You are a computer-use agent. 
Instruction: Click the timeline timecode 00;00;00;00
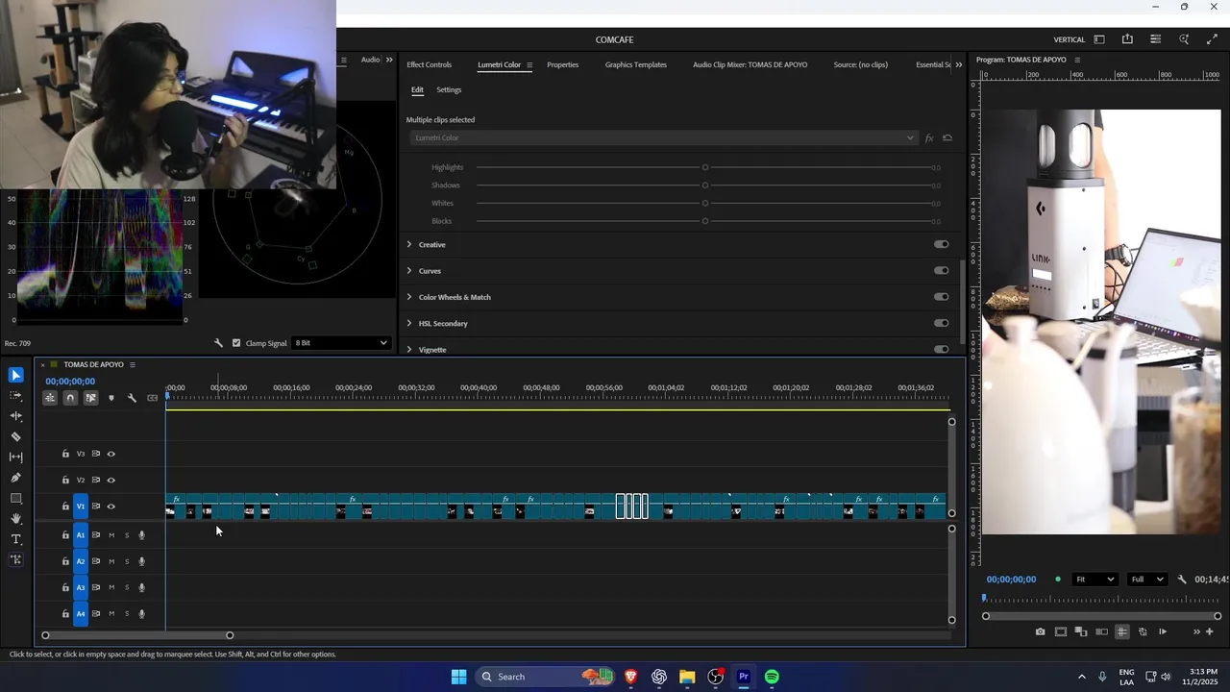click(x=70, y=381)
